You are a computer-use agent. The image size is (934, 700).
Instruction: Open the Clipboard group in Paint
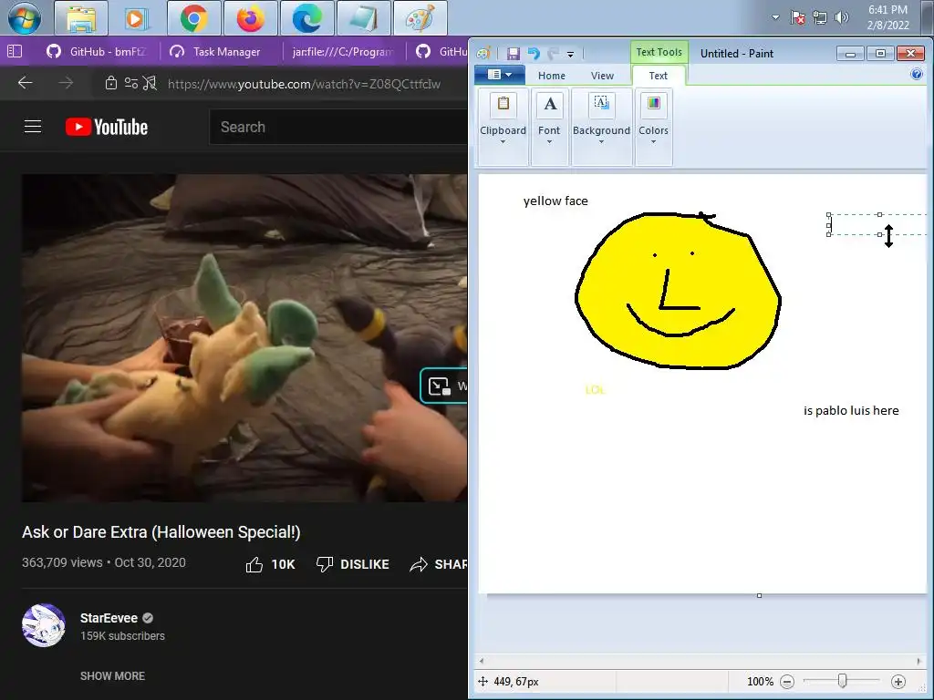[x=503, y=127]
